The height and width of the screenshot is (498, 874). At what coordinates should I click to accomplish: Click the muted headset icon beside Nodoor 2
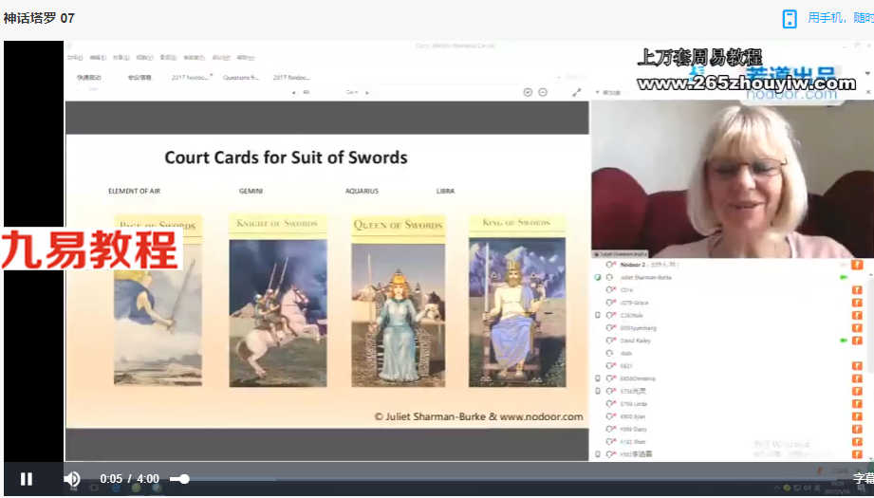610,265
